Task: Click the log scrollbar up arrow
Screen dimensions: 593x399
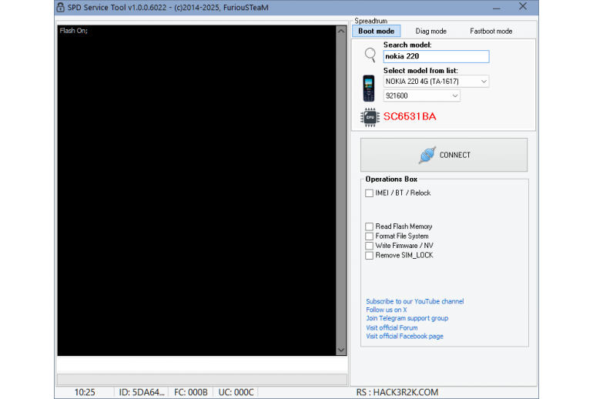Action: 340,31
